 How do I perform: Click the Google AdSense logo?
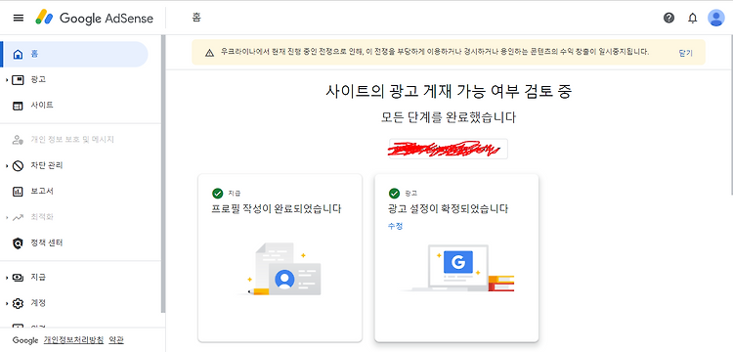tap(95, 18)
